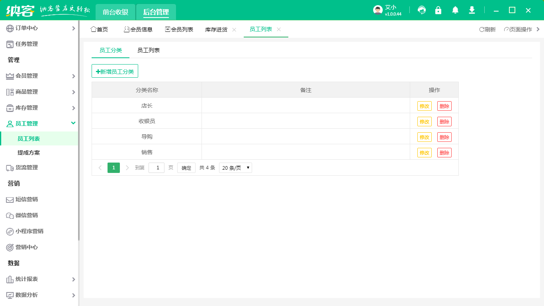
Task: Open the 20 条/页 page size dropdown
Action: pyautogui.click(x=235, y=168)
